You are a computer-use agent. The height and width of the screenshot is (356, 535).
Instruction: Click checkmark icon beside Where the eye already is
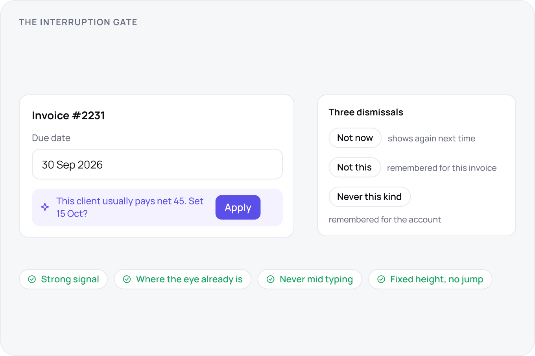click(x=127, y=279)
